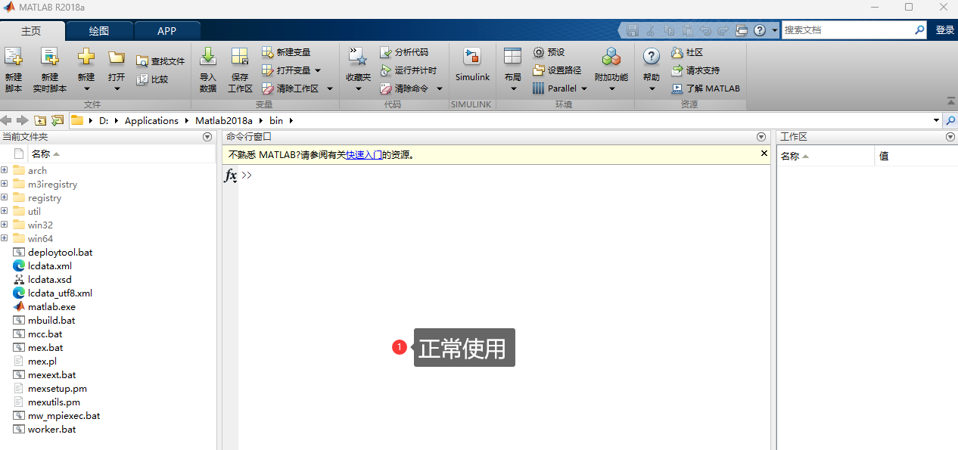Open the 快速入门 link
Viewport: 958px width, 450px height.
pos(364,154)
